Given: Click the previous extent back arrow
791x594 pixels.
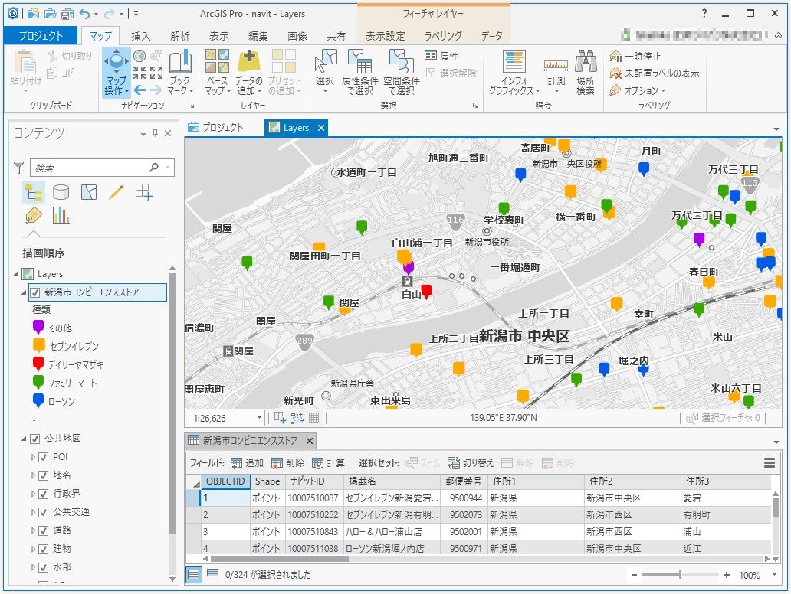Looking at the screenshot, I should [139, 90].
